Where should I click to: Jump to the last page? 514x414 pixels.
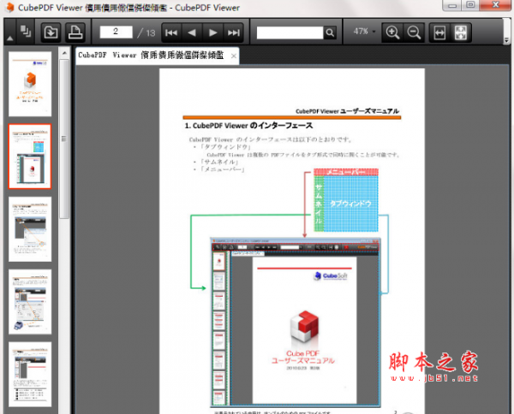pos(233,33)
